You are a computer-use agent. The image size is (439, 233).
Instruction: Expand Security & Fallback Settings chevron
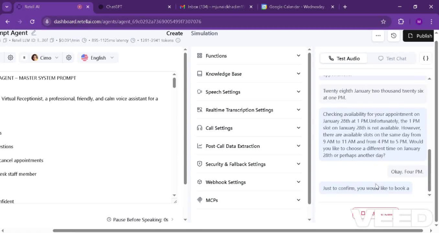(299, 164)
